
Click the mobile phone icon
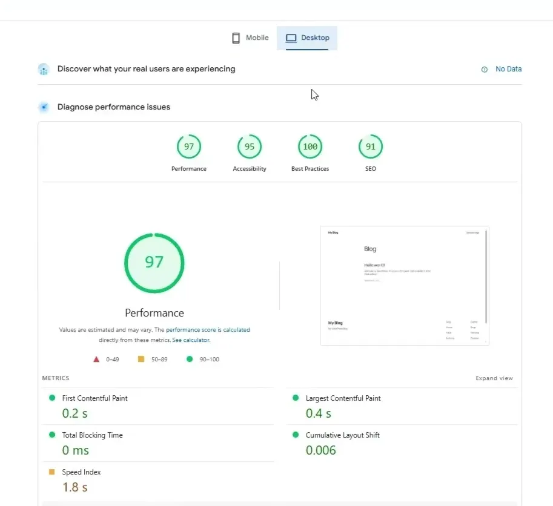coord(236,38)
